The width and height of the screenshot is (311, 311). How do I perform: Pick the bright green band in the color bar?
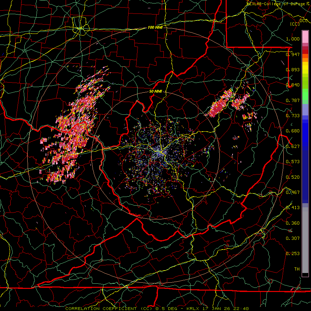click(x=305, y=94)
